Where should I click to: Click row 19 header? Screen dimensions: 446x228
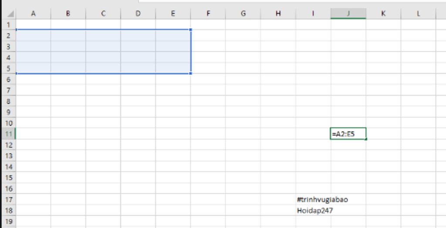coord(8,221)
